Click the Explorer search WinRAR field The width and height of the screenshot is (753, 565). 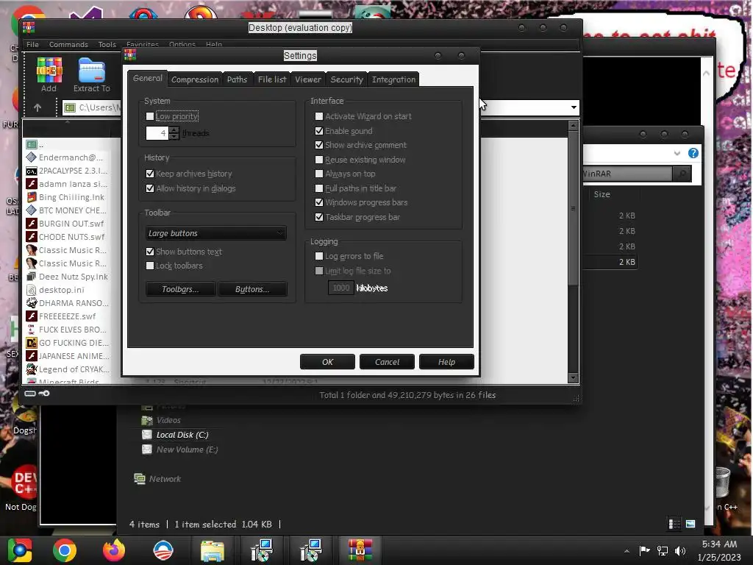coord(627,174)
